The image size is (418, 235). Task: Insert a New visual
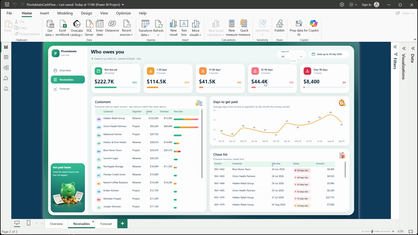(173, 28)
